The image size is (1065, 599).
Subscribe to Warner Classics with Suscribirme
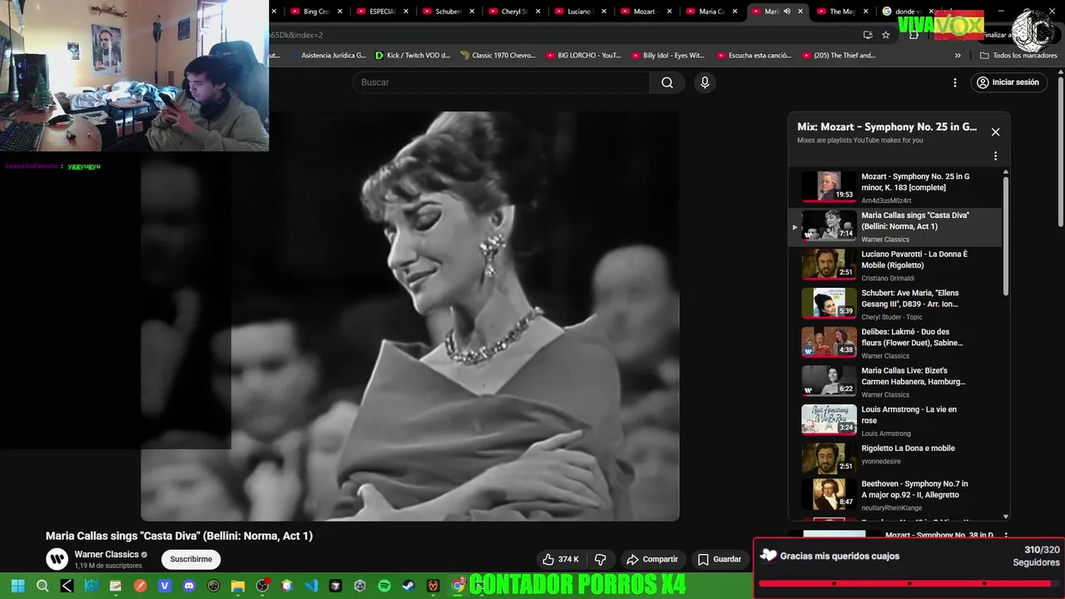[x=191, y=559]
